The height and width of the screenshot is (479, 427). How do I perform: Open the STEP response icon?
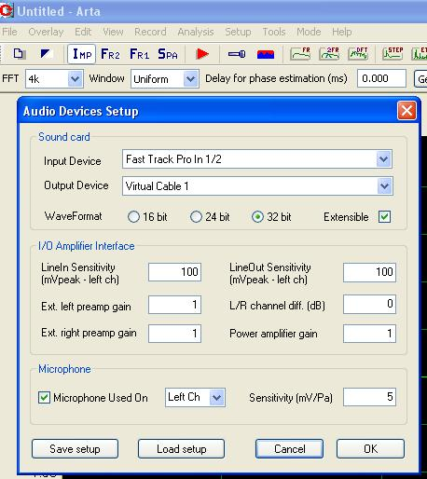click(393, 53)
